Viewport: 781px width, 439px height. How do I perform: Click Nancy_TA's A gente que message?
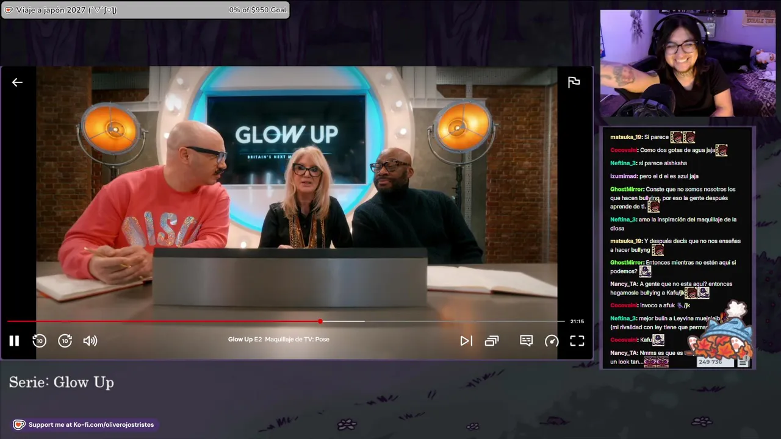click(671, 288)
